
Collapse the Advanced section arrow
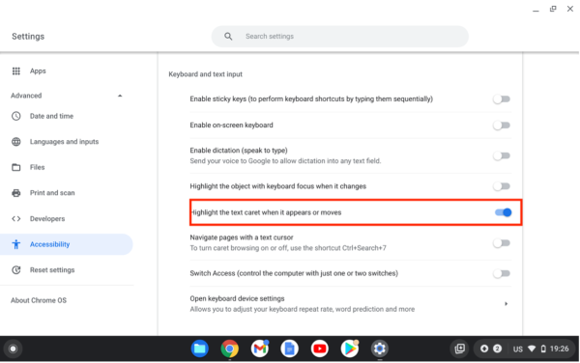point(120,96)
